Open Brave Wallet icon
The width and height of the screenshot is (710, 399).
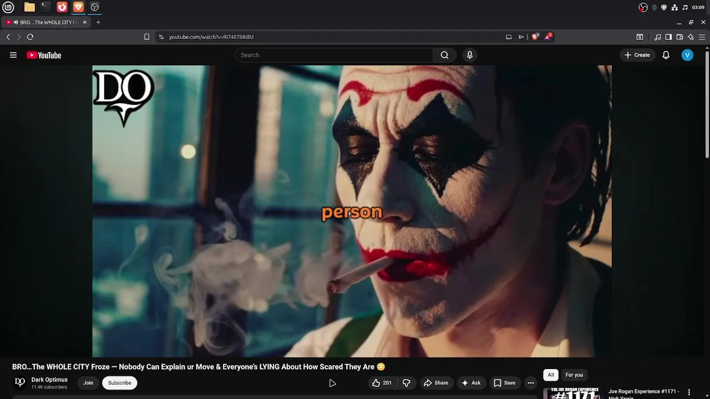[x=679, y=37]
